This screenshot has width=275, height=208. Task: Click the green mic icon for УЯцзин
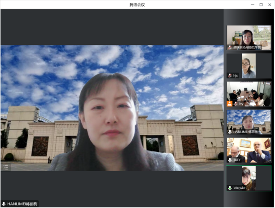(x=230, y=188)
